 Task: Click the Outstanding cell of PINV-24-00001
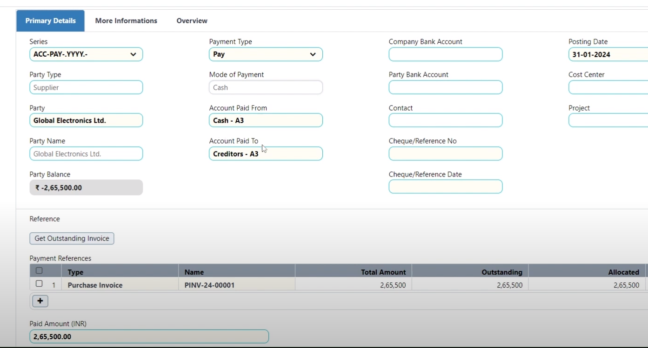(470, 285)
